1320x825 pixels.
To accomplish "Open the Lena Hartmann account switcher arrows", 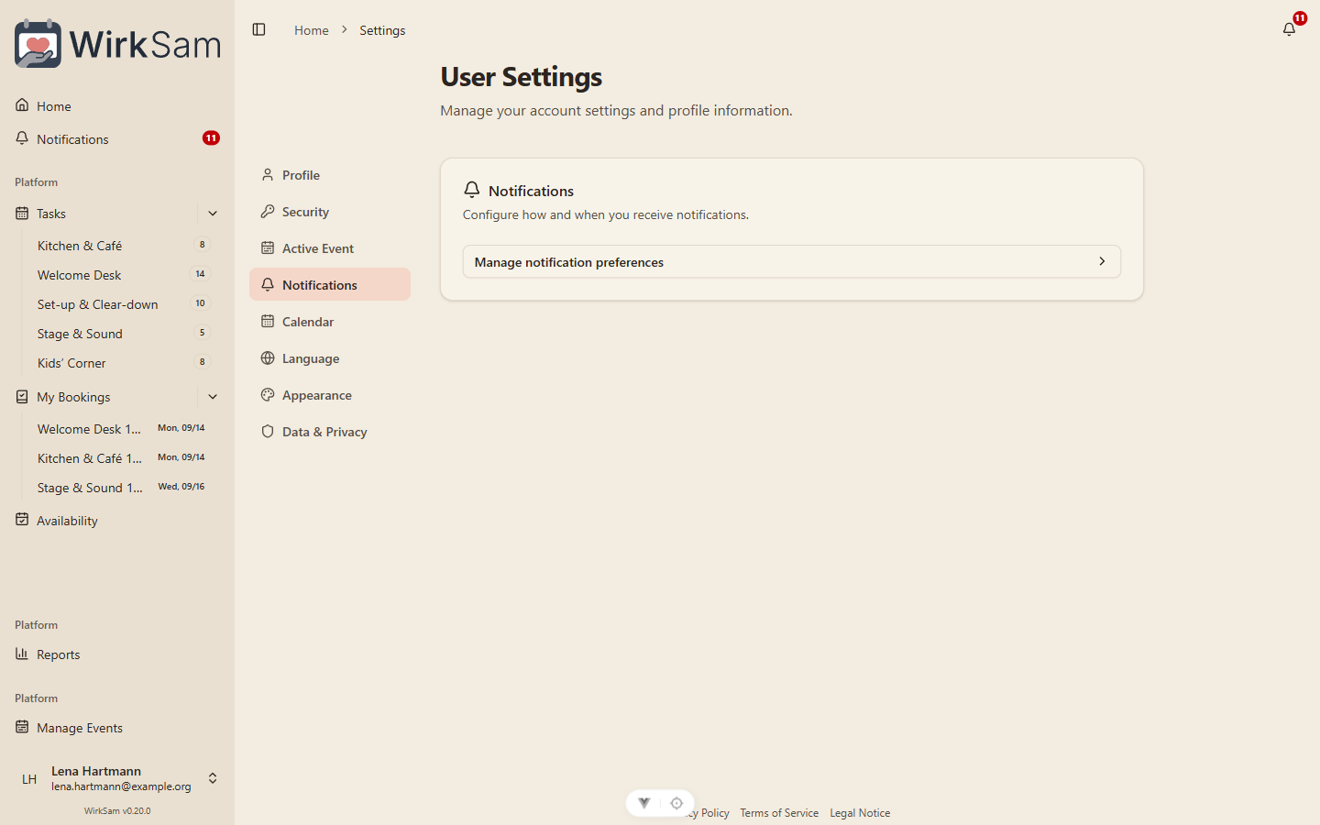I will (x=213, y=778).
